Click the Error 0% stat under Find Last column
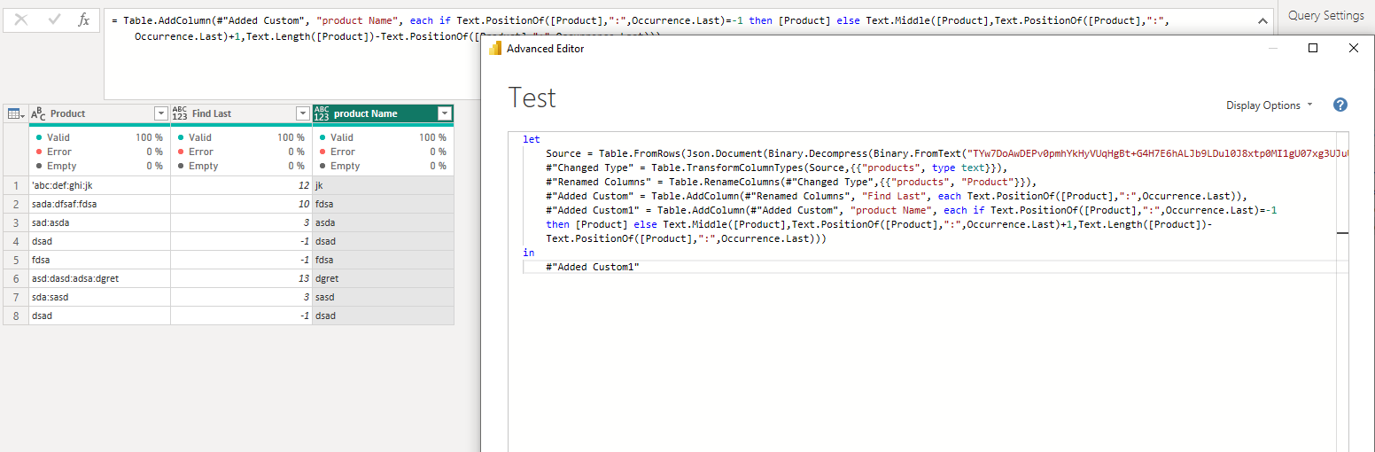 click(x=241, y=152)
